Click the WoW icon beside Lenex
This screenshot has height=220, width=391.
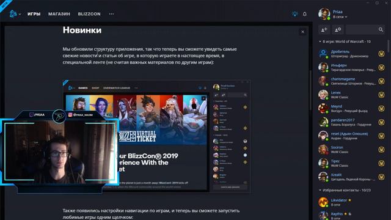pyautogui.click(x=381, y=95)
